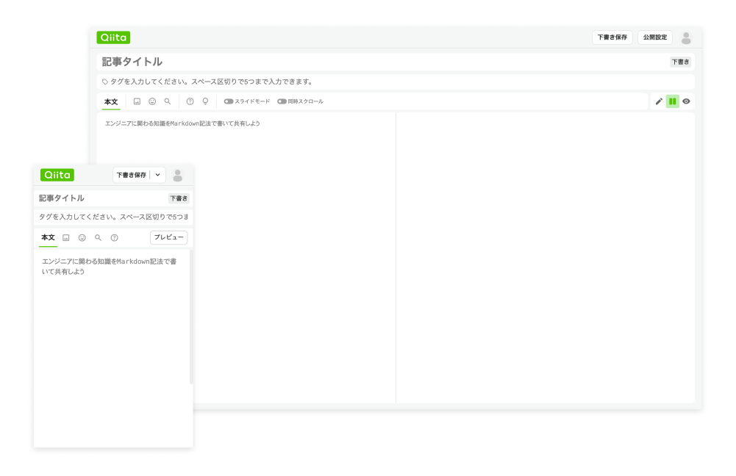This screenshot has height=476, width=736.
Task: Insert an emoji using the emoji icon
Action: pyautogui.click(x=152, y=101)
